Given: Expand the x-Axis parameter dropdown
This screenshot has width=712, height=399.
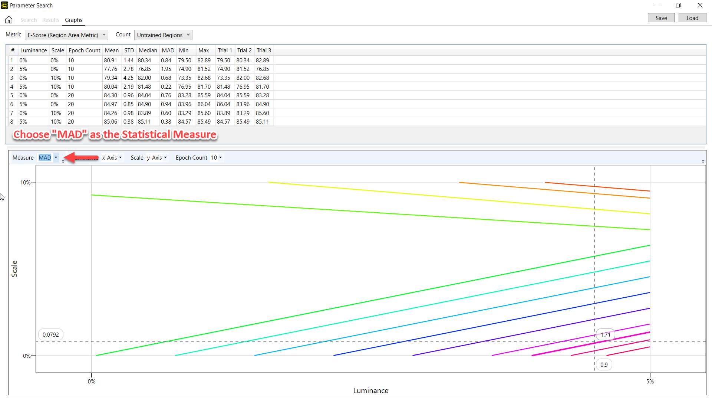Looking at the screenshot, I should click(112, 158).
